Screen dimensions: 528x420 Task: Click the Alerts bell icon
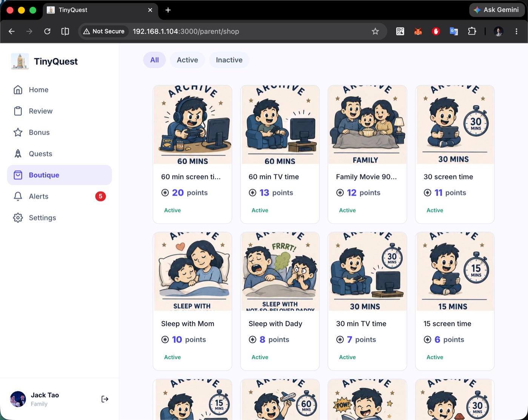18,196
